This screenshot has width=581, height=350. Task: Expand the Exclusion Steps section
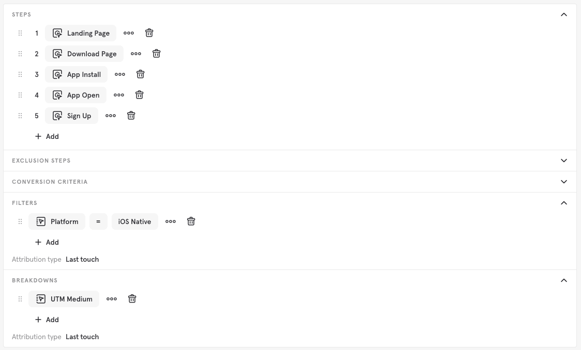tap(564, 161)
